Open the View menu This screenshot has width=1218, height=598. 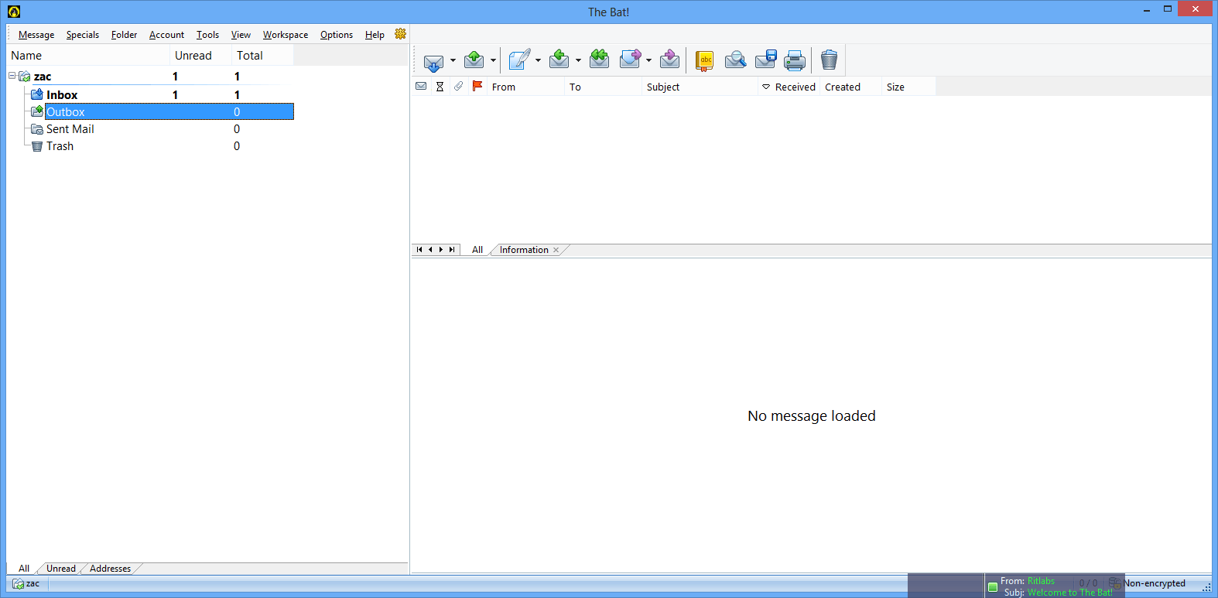[x=241, y=35]
